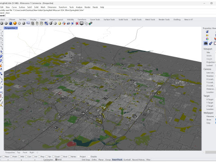Toggle the Perp osnap checkbox
This screenshot has width=216, height=162.
(39, 157)
